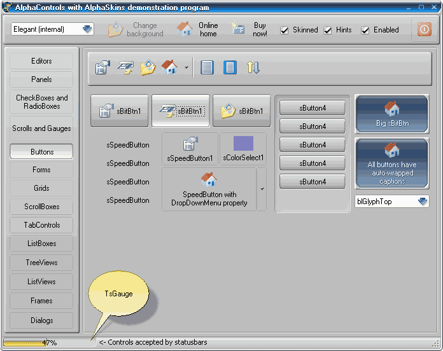Click the SpeedButton with DropDownMenu property
The image size is (443, 351).
pos(209,189)
